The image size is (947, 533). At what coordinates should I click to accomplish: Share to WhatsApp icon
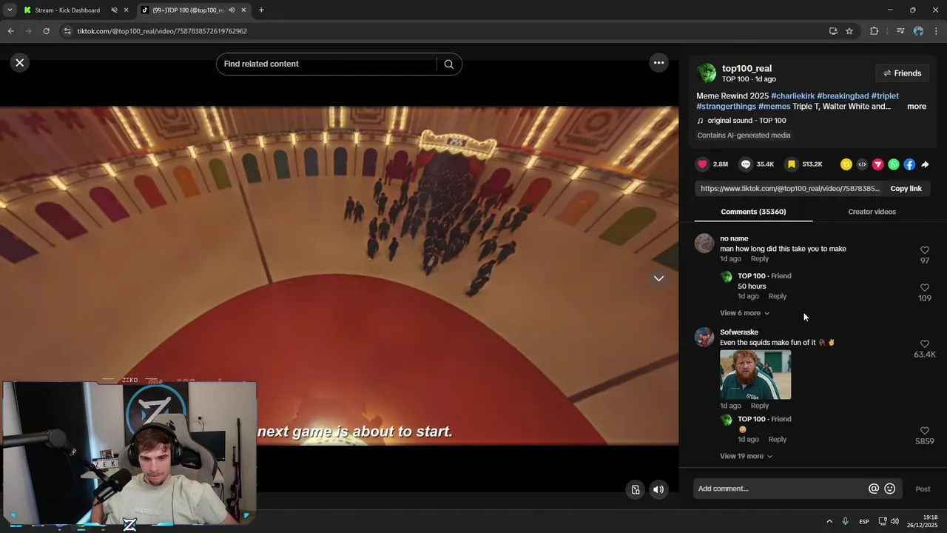point(894,164)
